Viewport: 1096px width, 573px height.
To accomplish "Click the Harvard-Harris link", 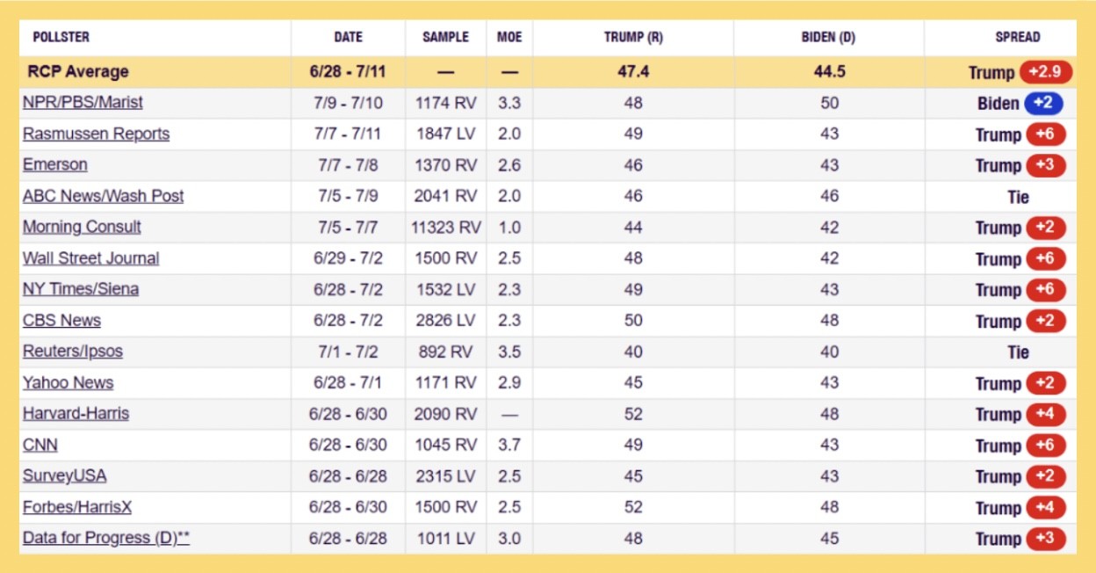I will [x=76, y=414].
